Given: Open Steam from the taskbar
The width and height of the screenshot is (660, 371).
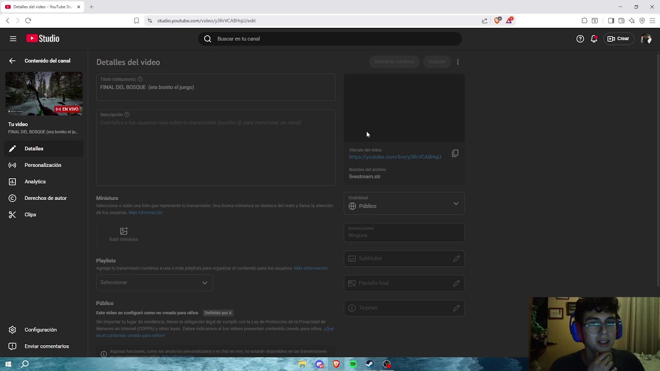Looking at the screenshot, I should 370,364.
